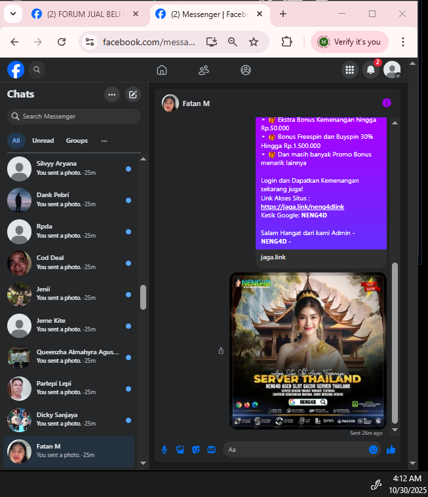The height and width of the screenshot is (497, 428).
Task: Open the Facebook logo home link
Action: [16, 69]
